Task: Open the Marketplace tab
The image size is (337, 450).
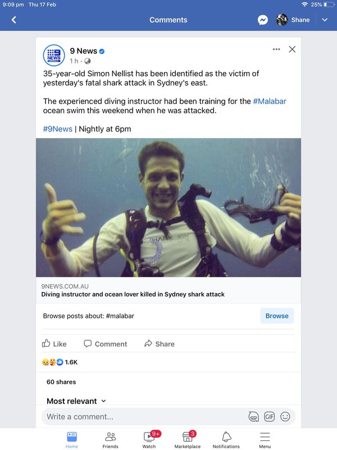Action: (x=188, y=439)
